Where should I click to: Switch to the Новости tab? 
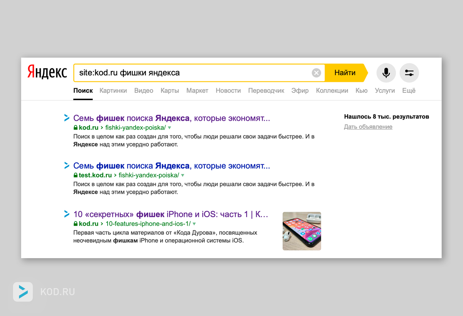click(228, 91)
